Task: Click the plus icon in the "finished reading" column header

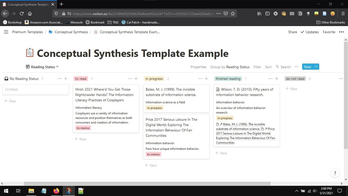Action: point(277,79)
